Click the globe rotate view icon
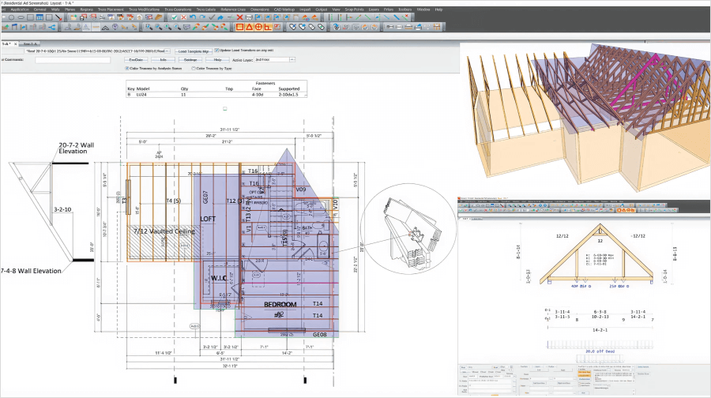Viewport: 711px width, 398px height. click(337, 27)
